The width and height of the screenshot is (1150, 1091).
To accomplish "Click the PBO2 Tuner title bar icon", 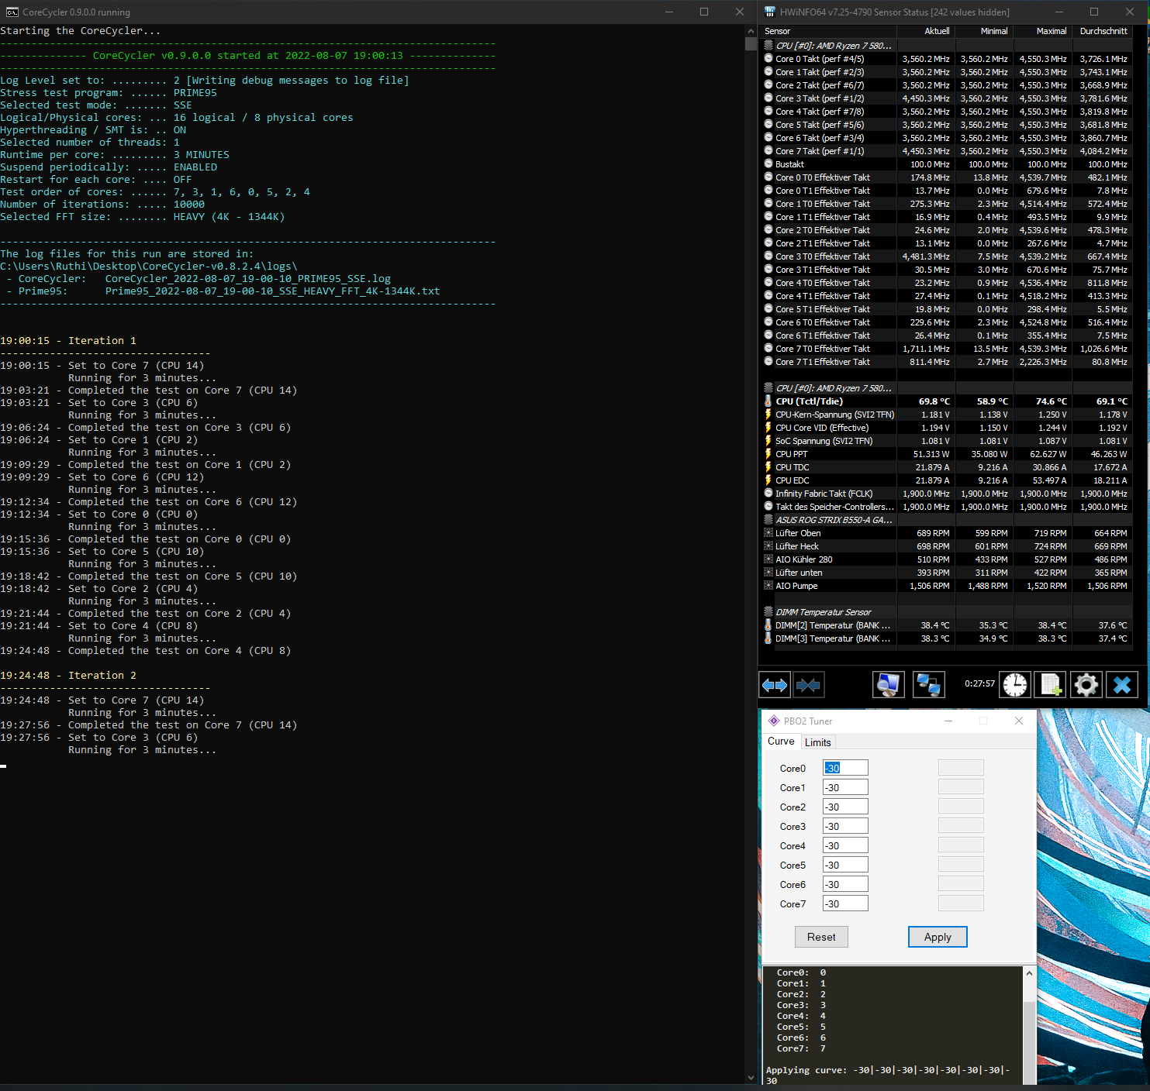I will tap(773, 721).
